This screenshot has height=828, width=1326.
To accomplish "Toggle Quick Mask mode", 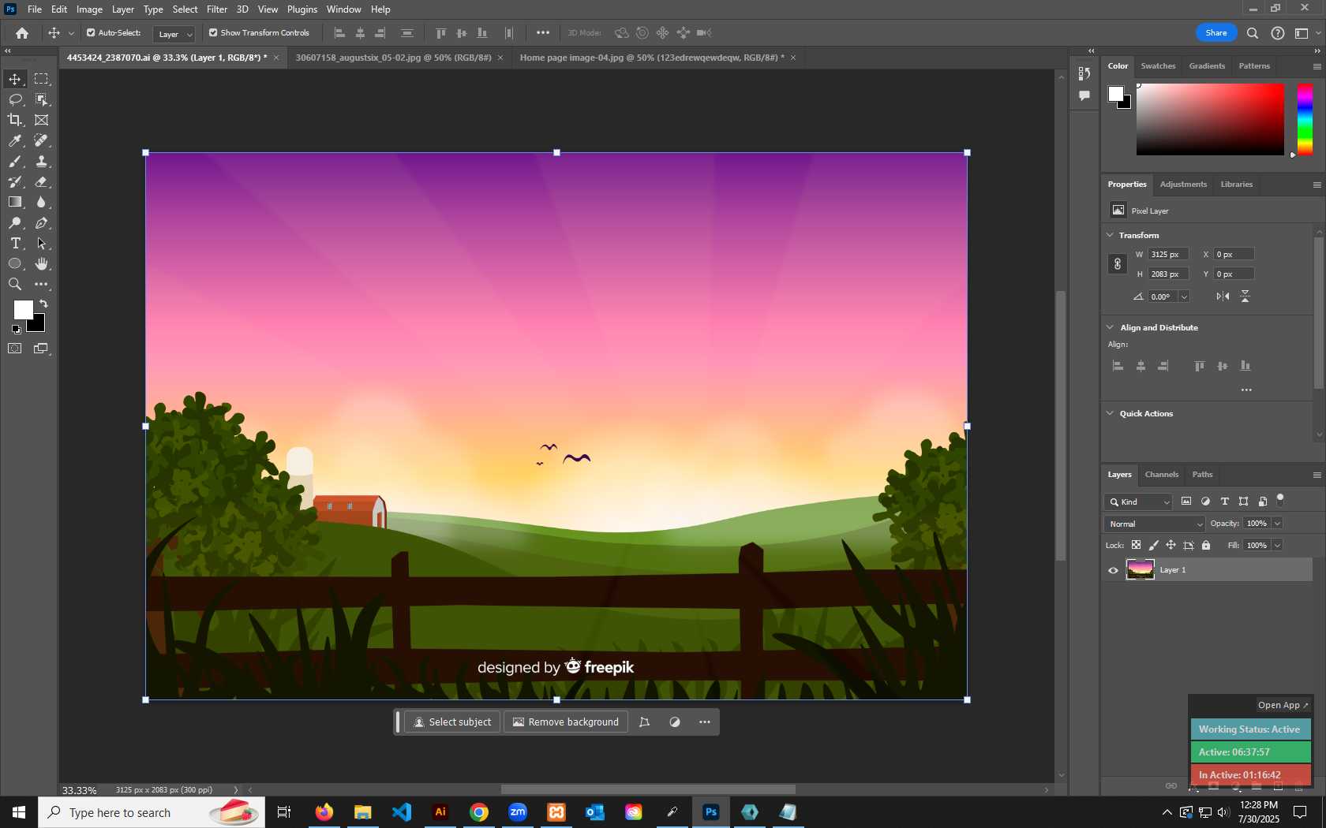I will [x=15, y=349].
